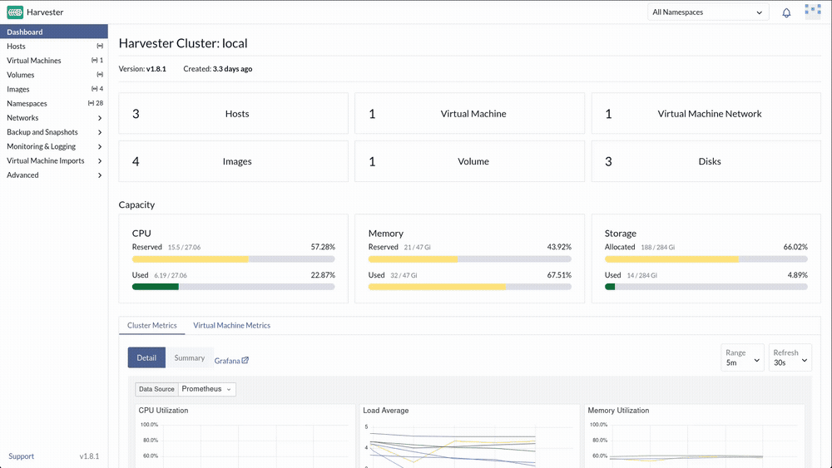Switch to Virtual Machine Metrics tab
Screen dimensions: 832x468
pyautogui.click(x=232, y=325)
